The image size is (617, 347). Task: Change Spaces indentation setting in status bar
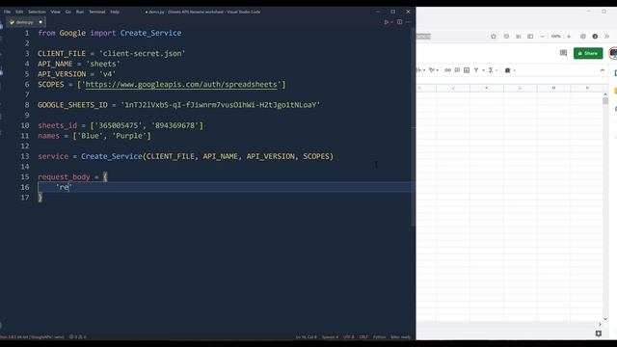pyautogui.click(x=330, y=337)
